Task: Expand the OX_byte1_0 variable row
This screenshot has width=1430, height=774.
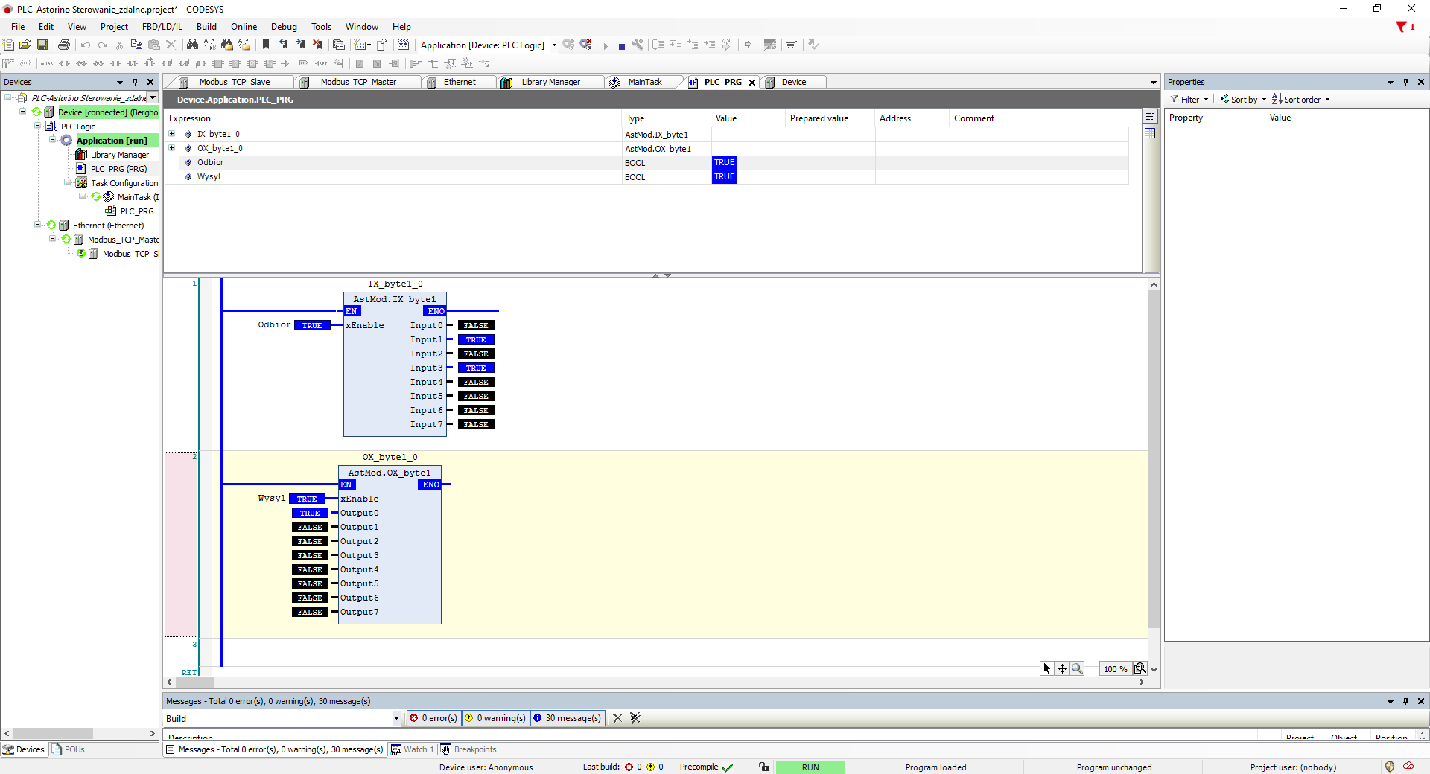Action: [x=172, y=148]
